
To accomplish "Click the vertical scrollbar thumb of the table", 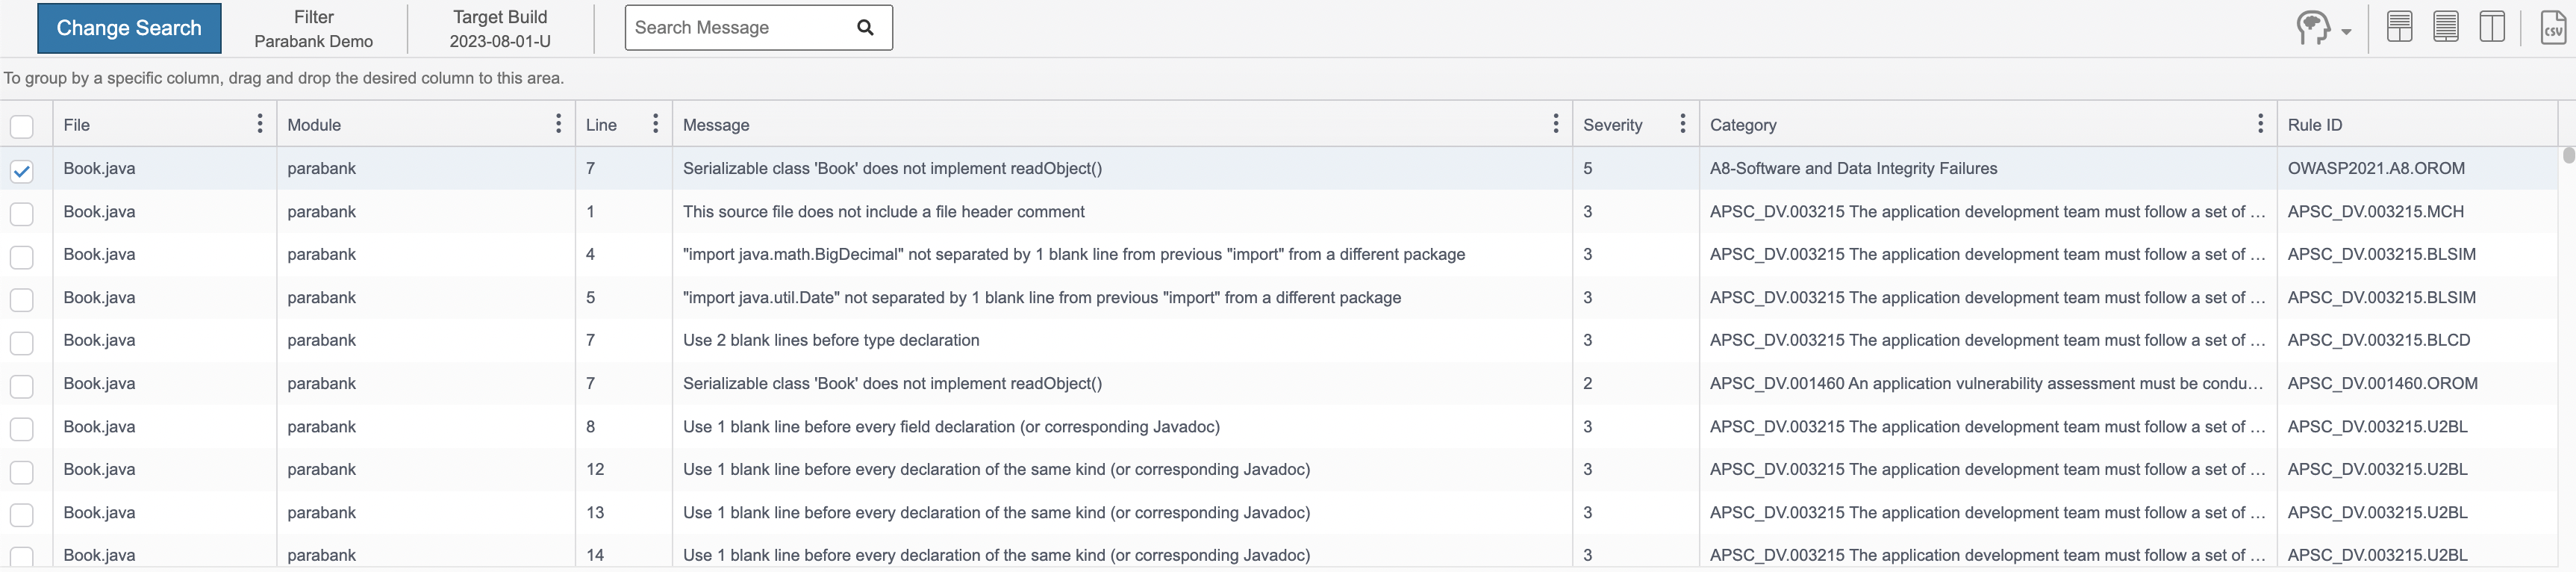I will 2568,155.
